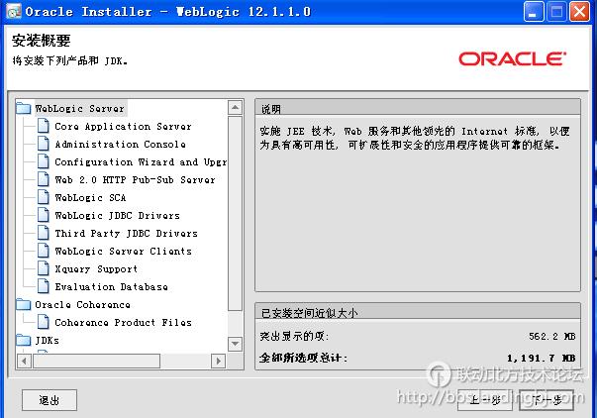Screen dimensions: 597x418
Task: Click the Oracle Coherence folder icon
Action: pyautogui.click(x=23, y=304)
